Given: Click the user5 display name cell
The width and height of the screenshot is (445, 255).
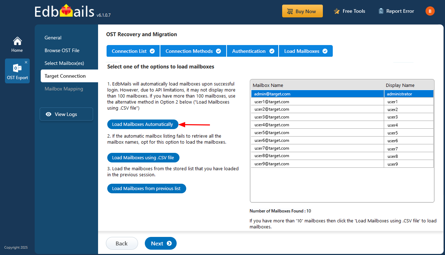Looking at the screenshot, I should tap(409, 133).
